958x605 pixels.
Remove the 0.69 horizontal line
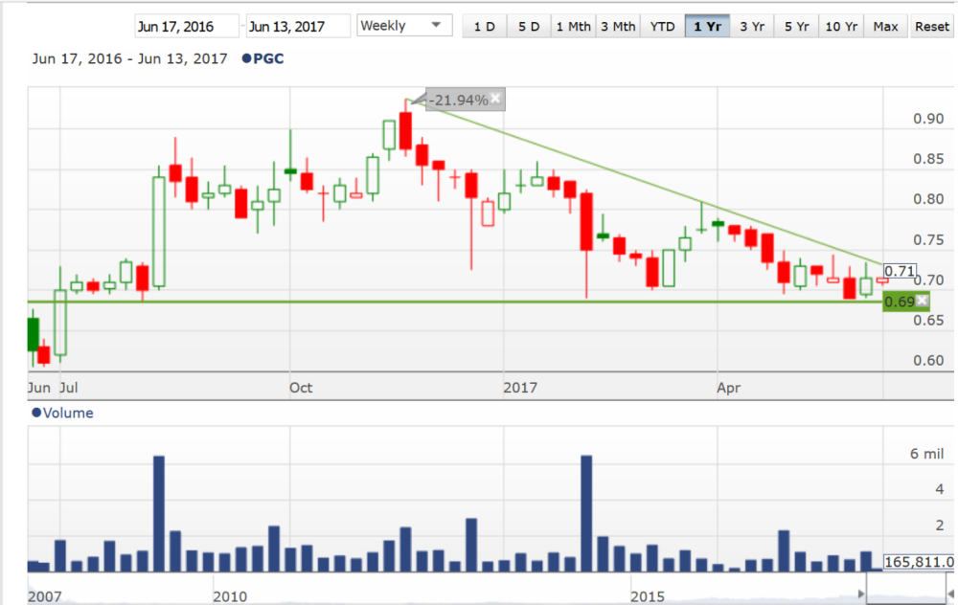click(x=922, y=300)
